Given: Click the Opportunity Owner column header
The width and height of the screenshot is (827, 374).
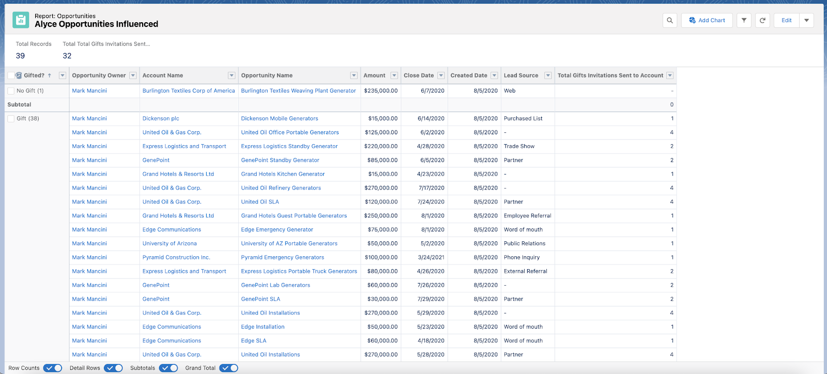Looking at the screenshot, I should [x=99, y=75].
